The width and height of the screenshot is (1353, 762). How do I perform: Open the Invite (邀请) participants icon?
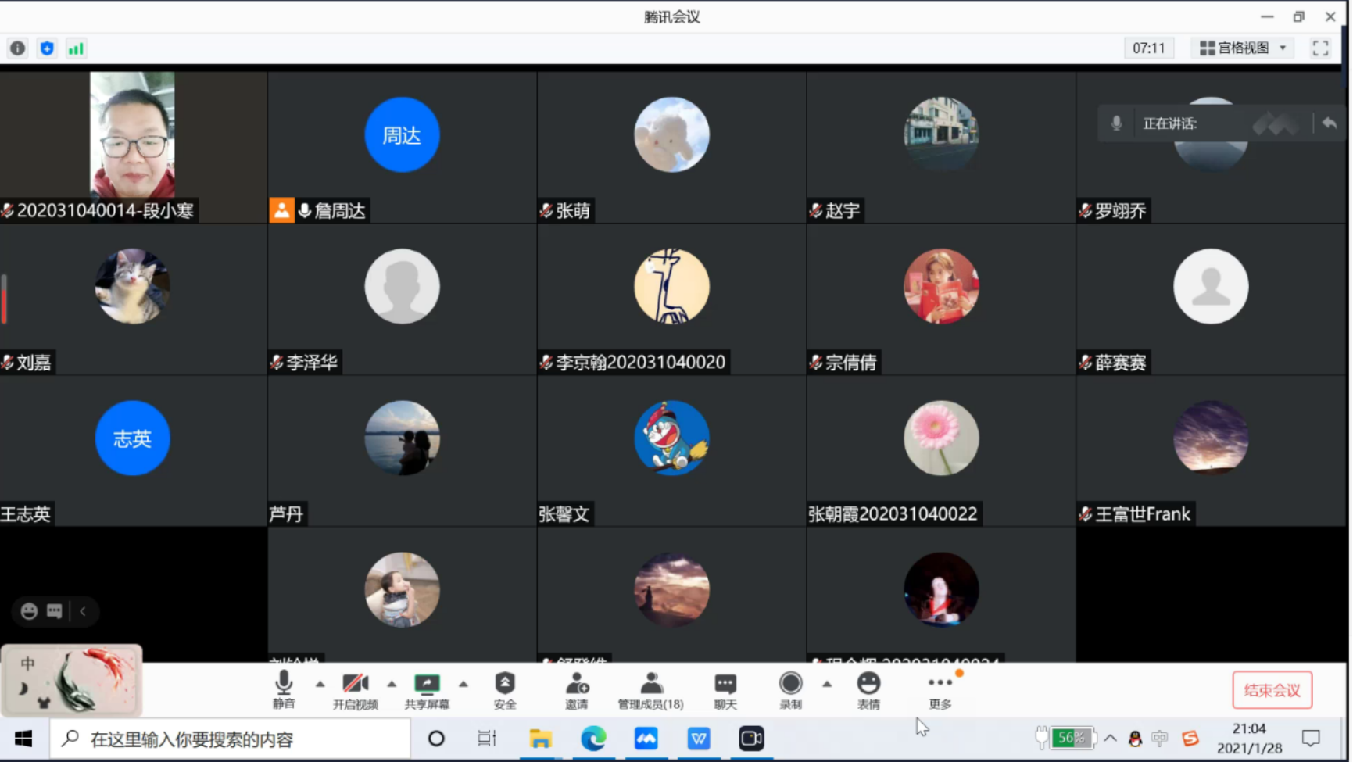coord(577,689)
